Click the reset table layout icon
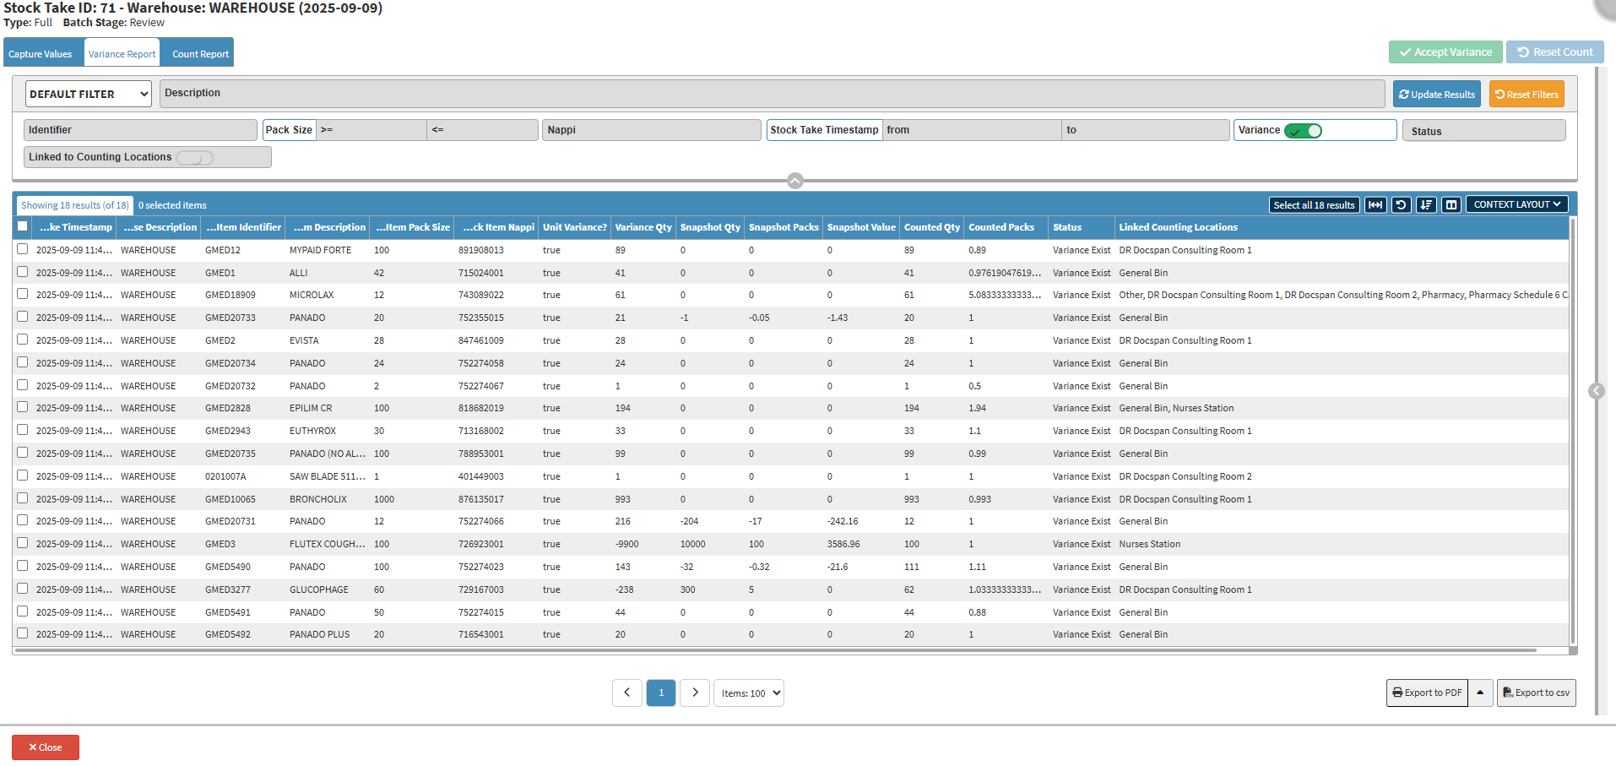 click(1401, 204)
